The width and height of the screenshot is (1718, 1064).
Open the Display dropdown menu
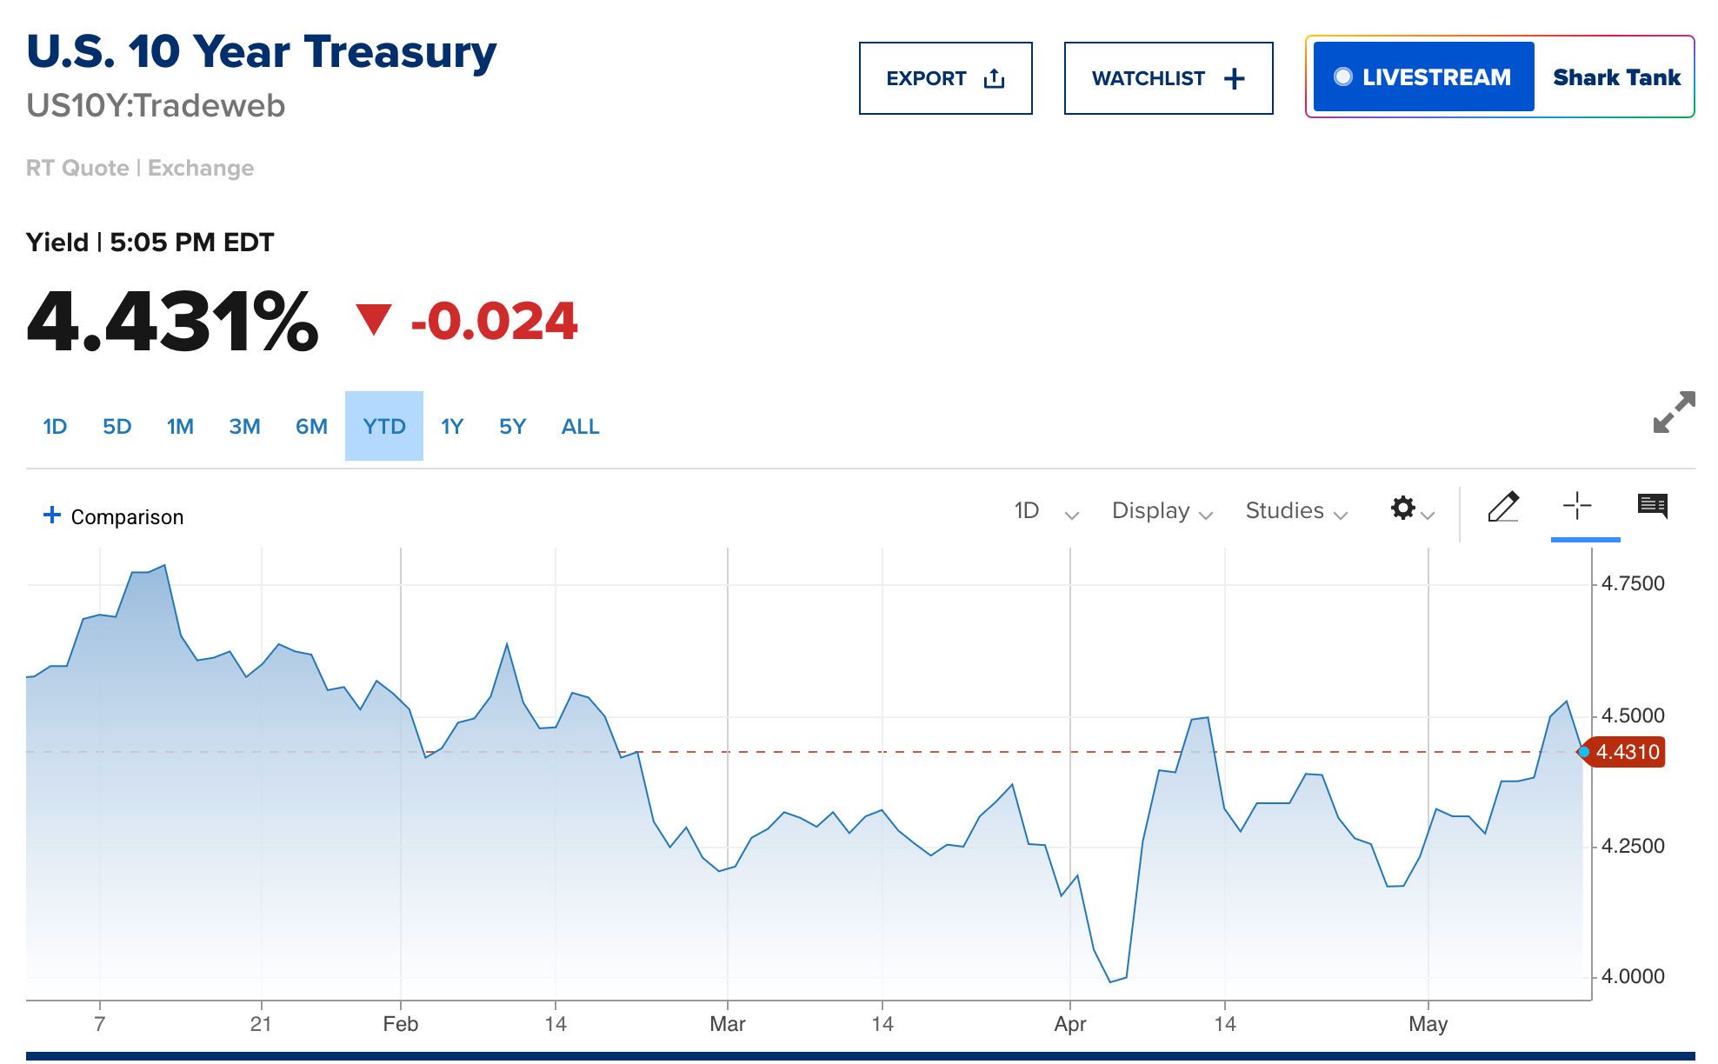pos(1162,511)
